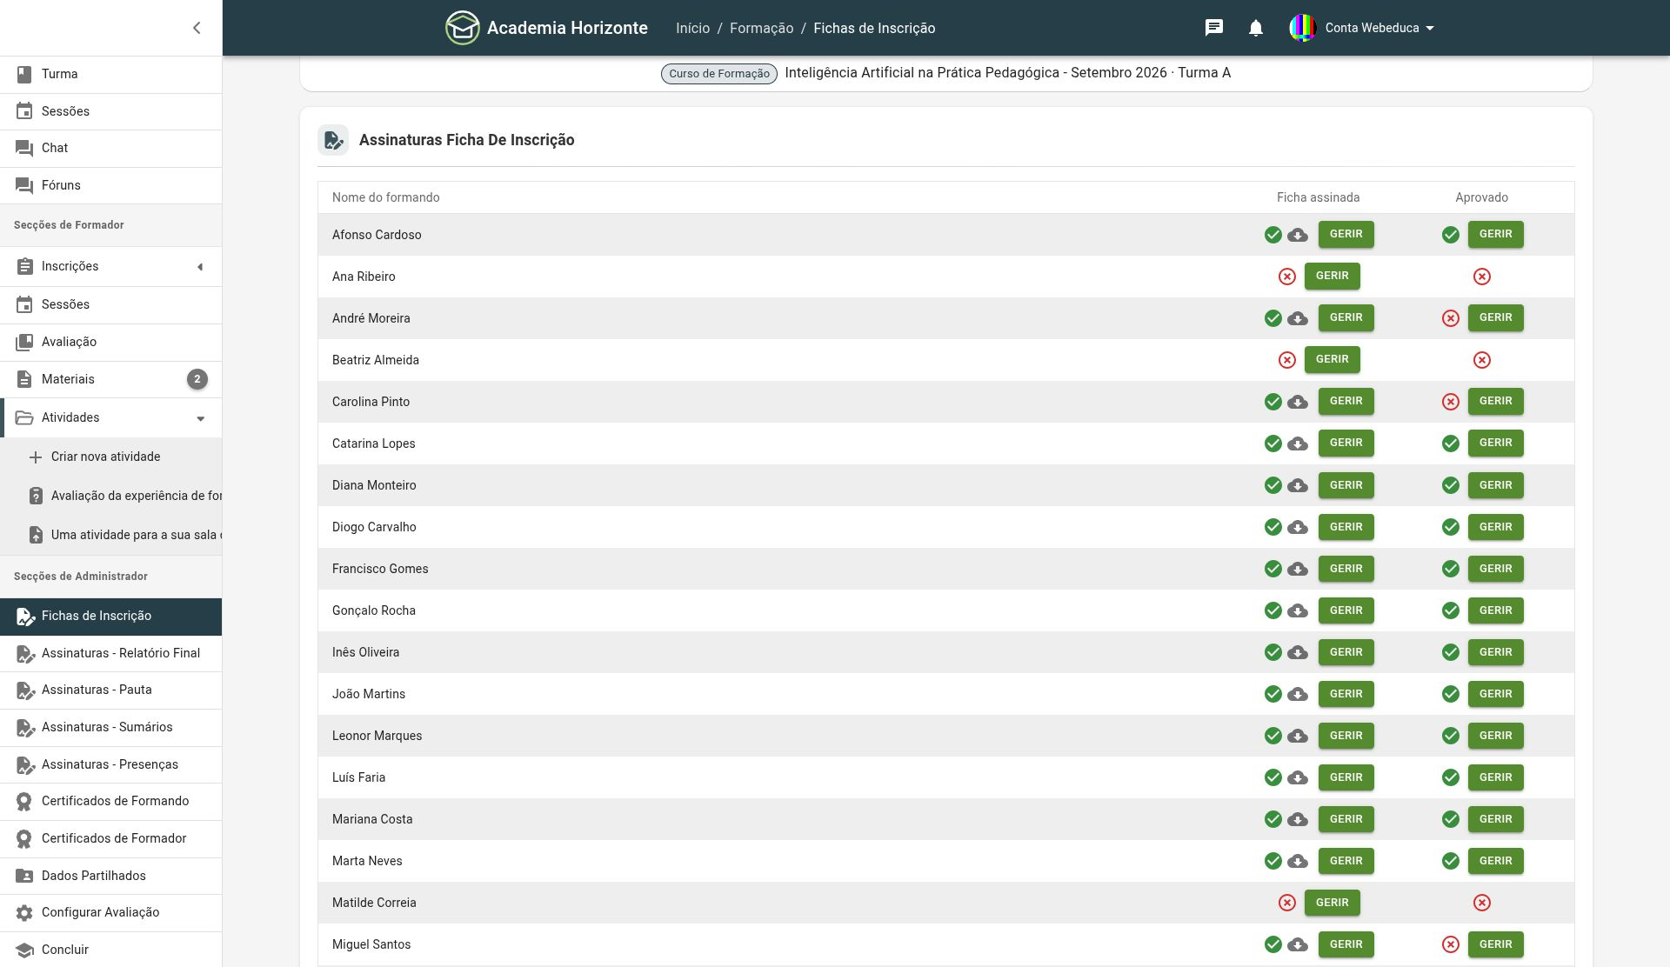Download Miguel Santos's signed form

pos(1298,944)
